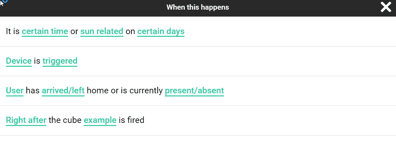Select the 'triggered' link
The height and width of the screenshot is (146, 396).
[x=60, y=61]
